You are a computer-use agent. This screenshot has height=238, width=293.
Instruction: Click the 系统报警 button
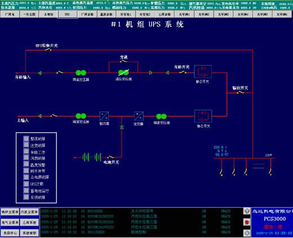click(x=29, y=233)
